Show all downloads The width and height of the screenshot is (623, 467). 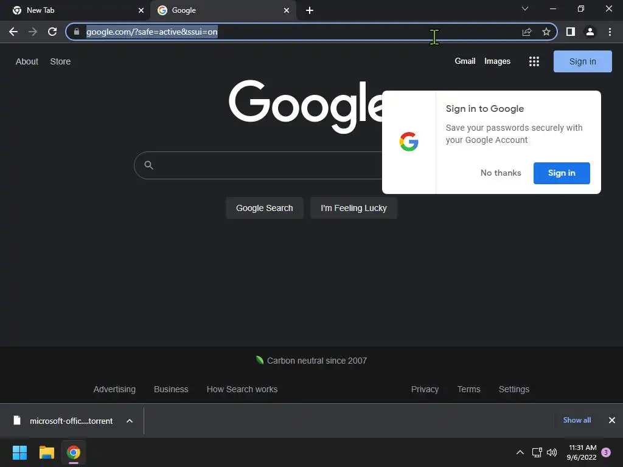[577, 420]
